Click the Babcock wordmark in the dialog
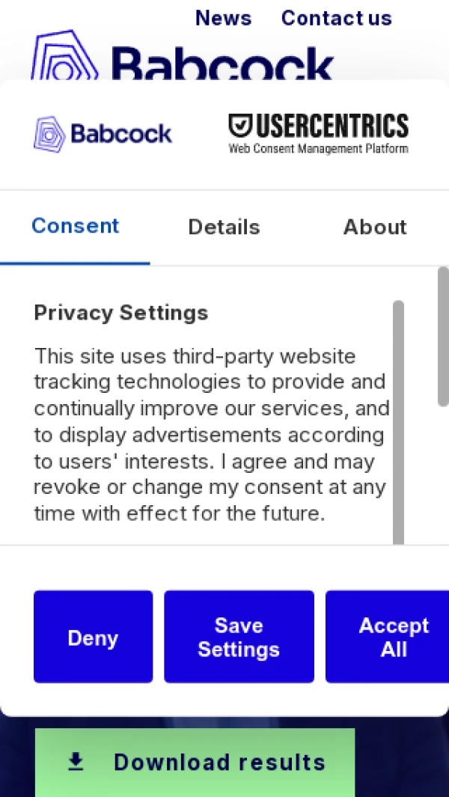This screenshot has height=797, width=449. point(121,135)
